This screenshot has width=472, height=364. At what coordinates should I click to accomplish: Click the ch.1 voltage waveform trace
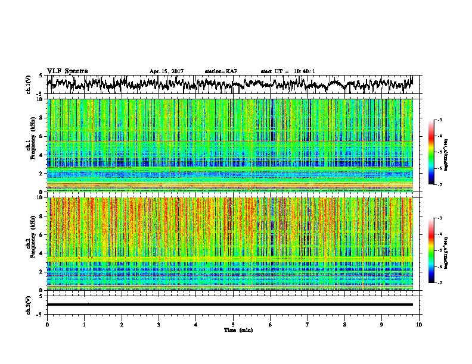click(x=230, y=84)
